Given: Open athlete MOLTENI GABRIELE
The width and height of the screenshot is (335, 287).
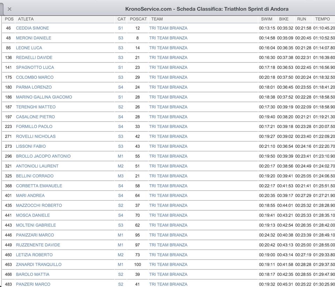Looking at the screenshot, I should coord(36,225).
